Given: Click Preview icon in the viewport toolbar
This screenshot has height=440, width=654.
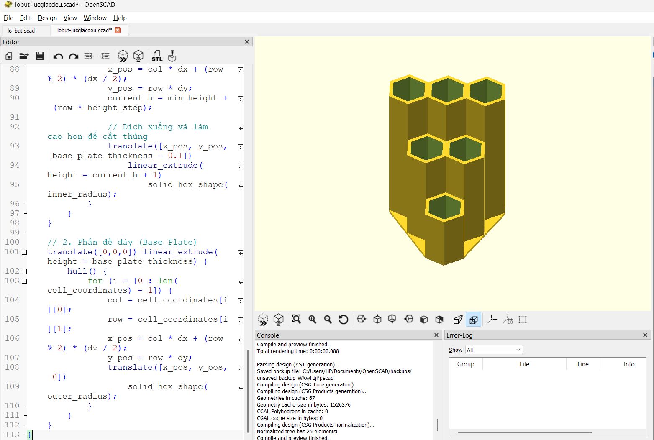Looking at the screenshot, I should tap(263, 320).
